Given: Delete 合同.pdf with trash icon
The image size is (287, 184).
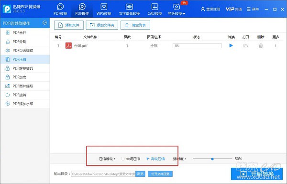Looking at the screenshot, I should (261, 45).
